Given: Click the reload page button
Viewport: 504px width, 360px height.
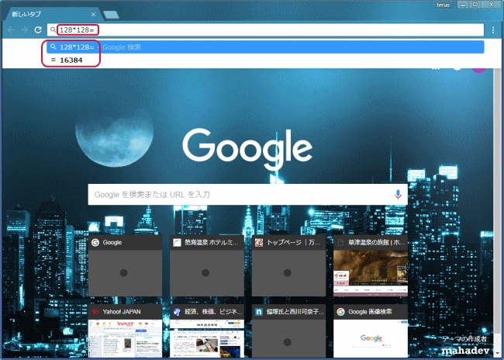Looking at the screenshot, I should [x=38, y=30].
